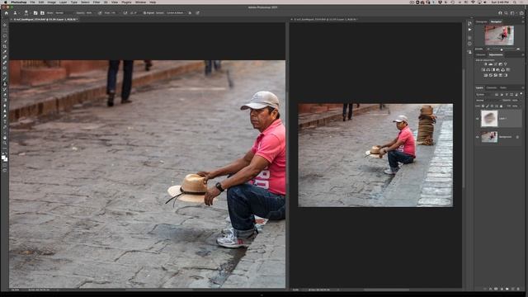Open the Filter menu
The width and height of the screenshot is (528, 297).
pyautogui.click(x=97, y=2)
